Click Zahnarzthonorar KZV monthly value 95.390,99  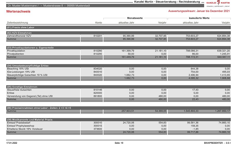coord(128,36)
